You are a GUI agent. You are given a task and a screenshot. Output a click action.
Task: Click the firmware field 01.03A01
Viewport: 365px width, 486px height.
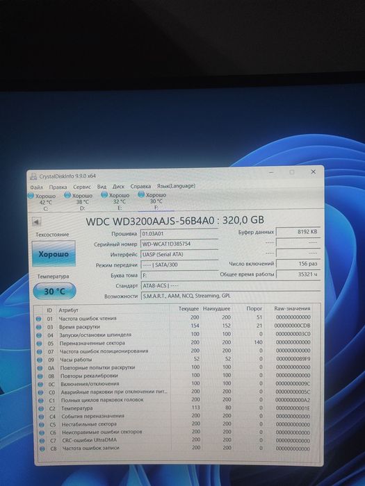(x=179, y=234)
